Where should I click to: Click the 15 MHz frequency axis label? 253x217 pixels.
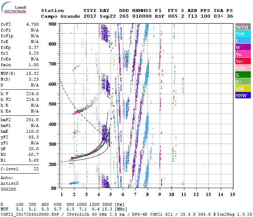coord(232,195)
